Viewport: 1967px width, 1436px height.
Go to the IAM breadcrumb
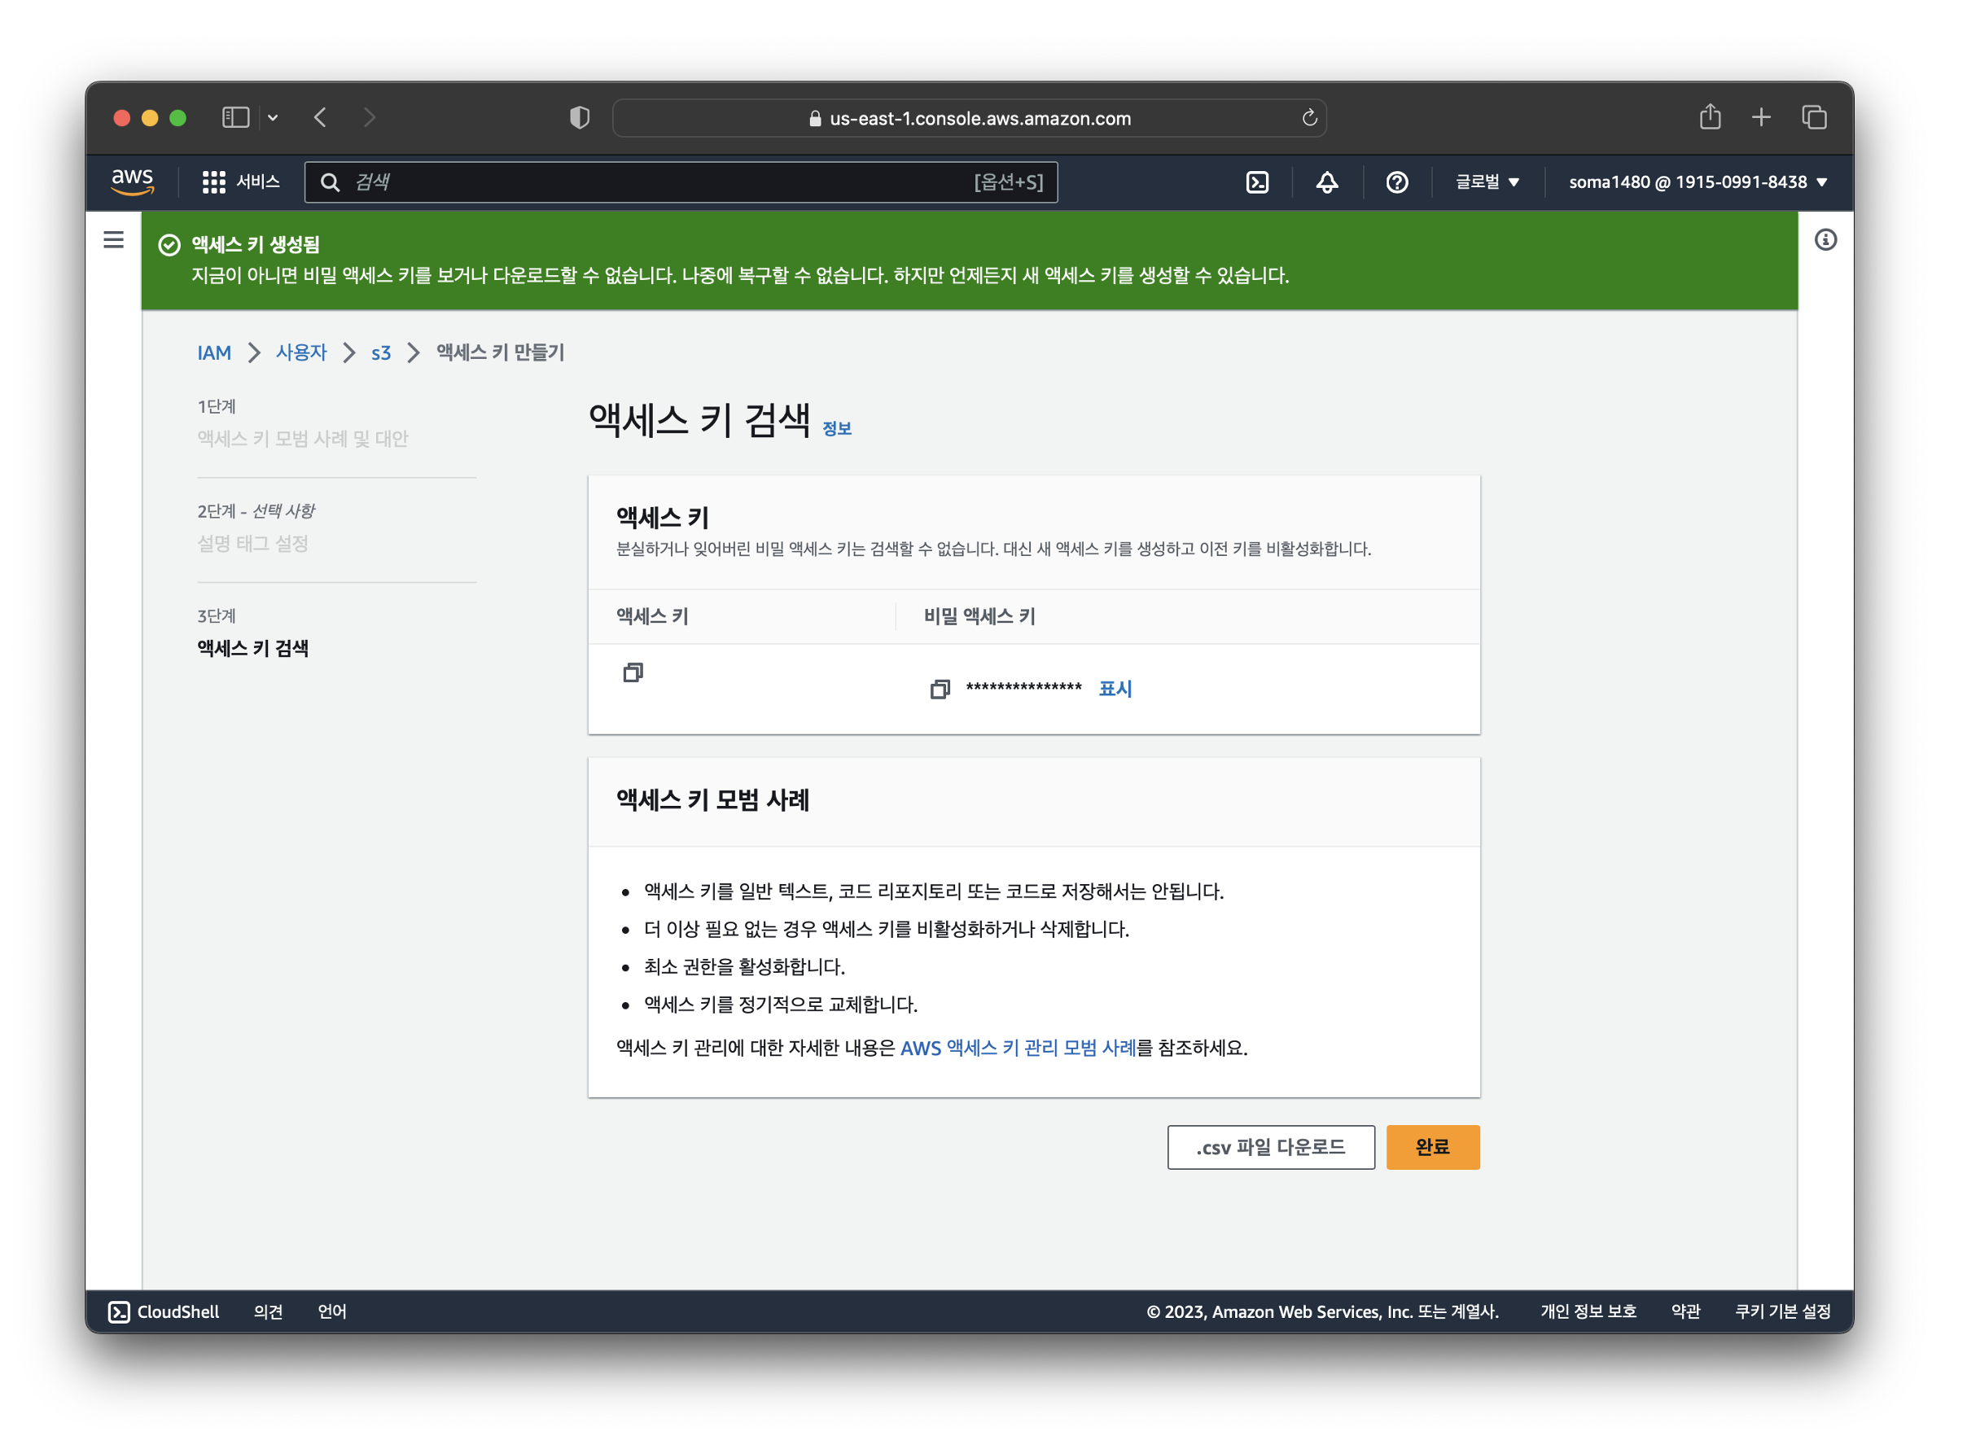coord(214,353)
